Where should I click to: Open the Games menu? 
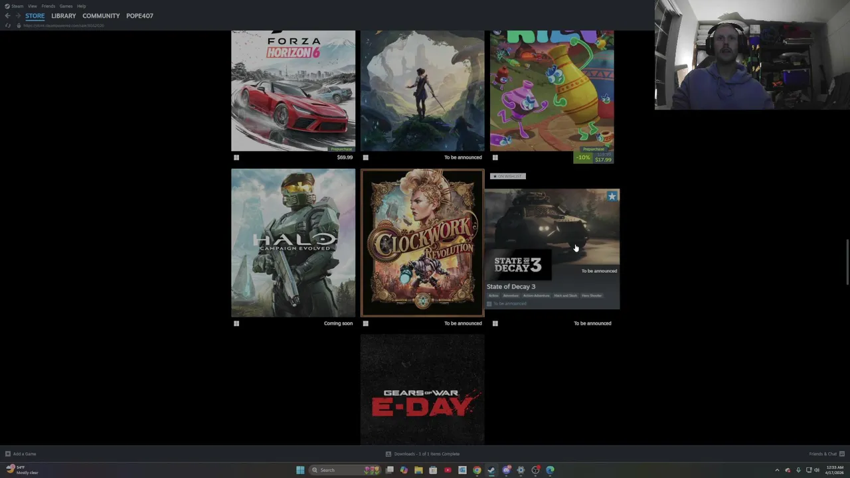tap(66, 6)
